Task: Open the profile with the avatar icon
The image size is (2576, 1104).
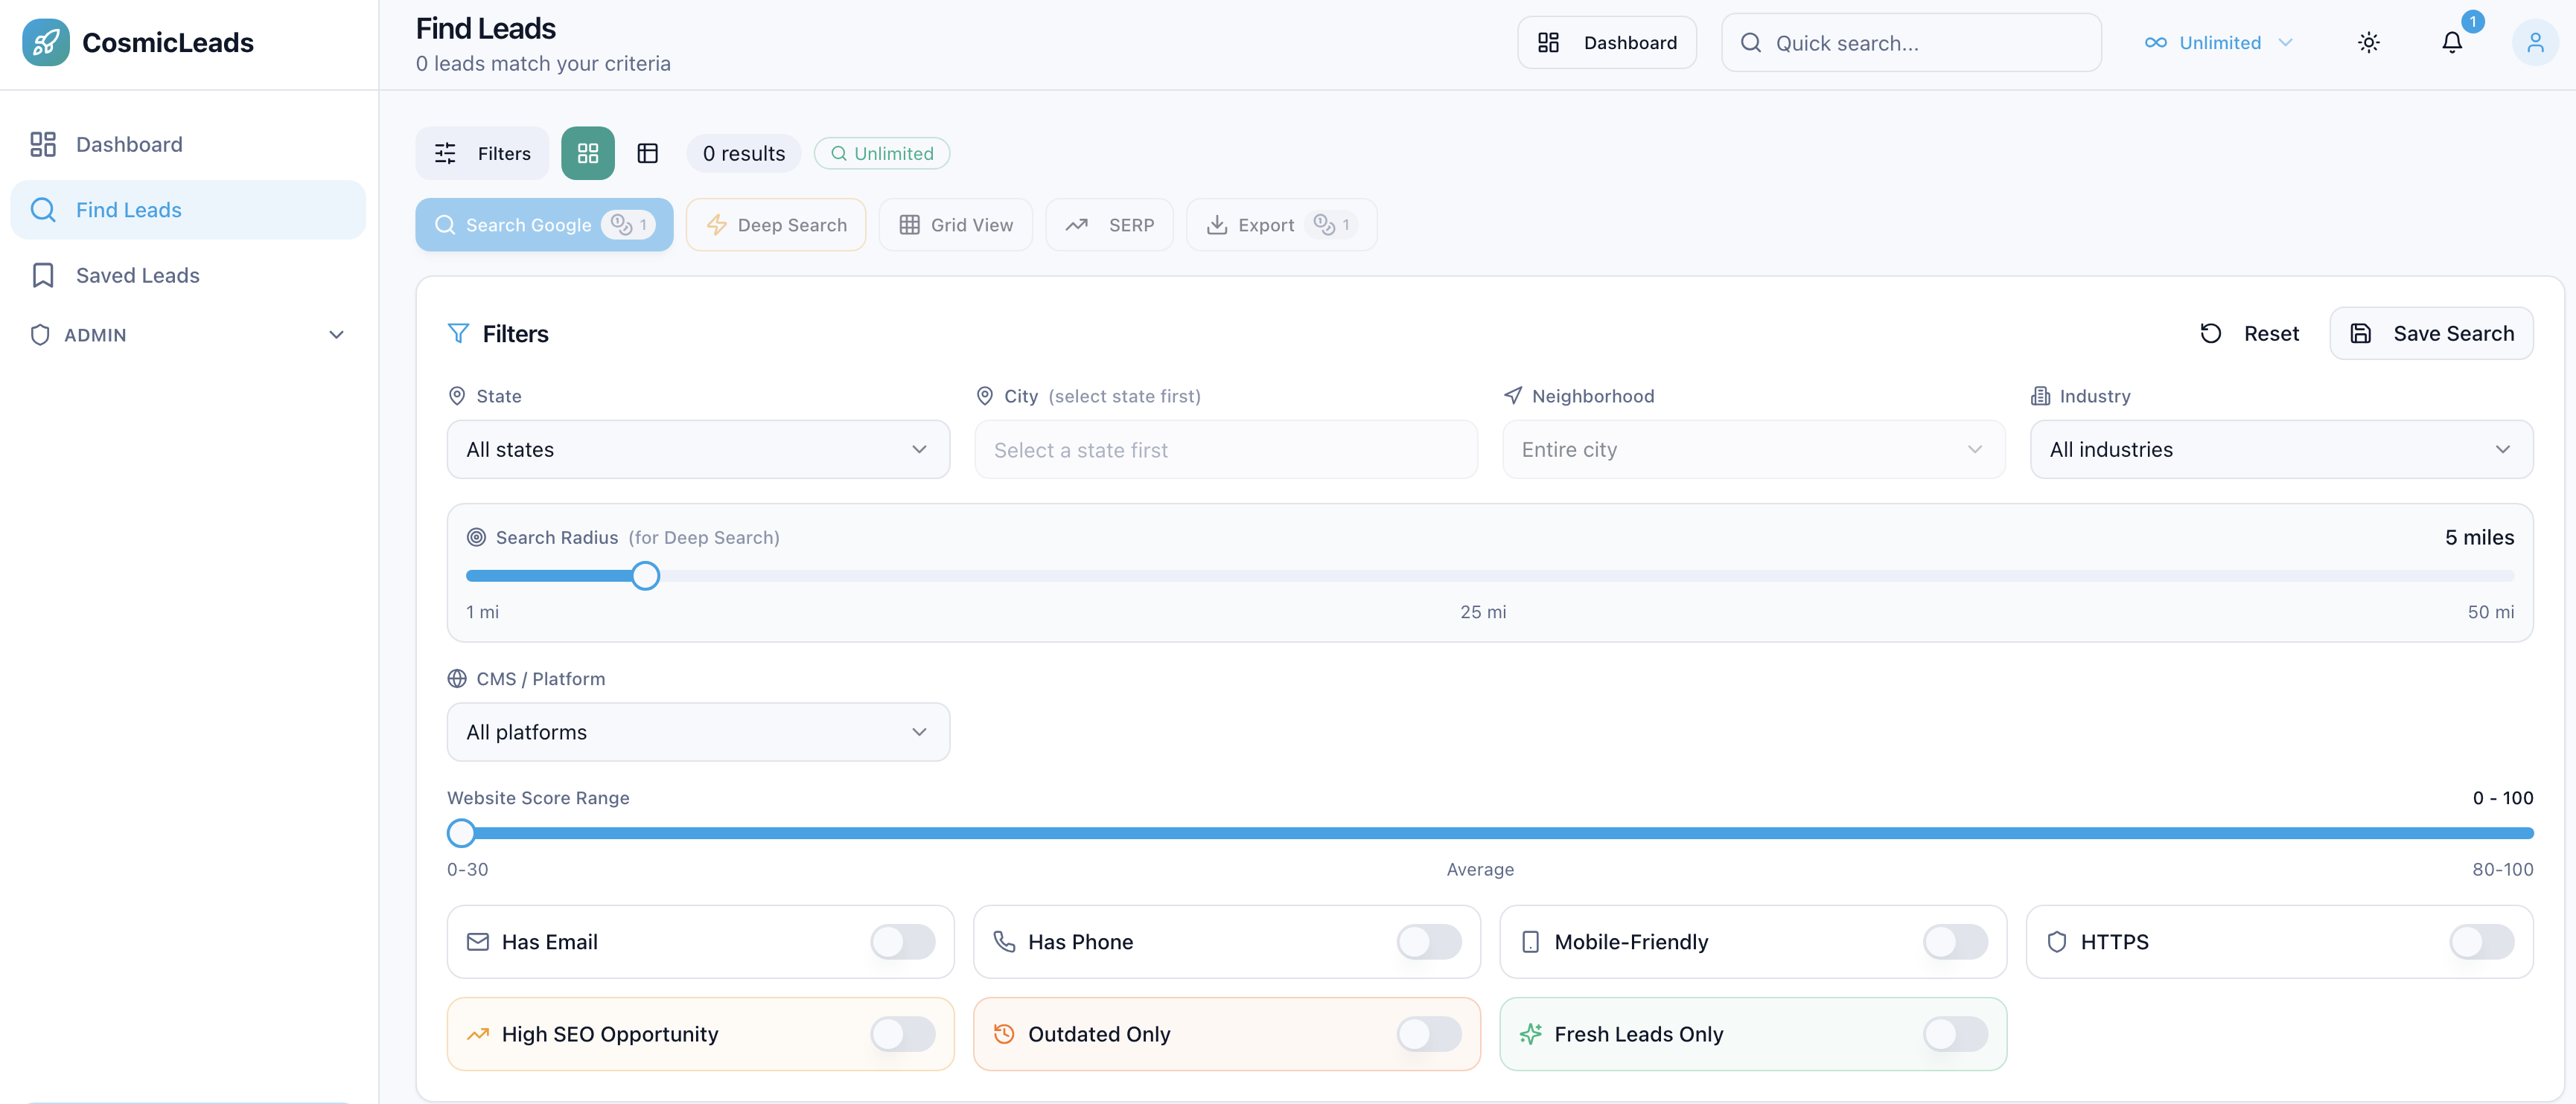Action: tap(2535, 42)
